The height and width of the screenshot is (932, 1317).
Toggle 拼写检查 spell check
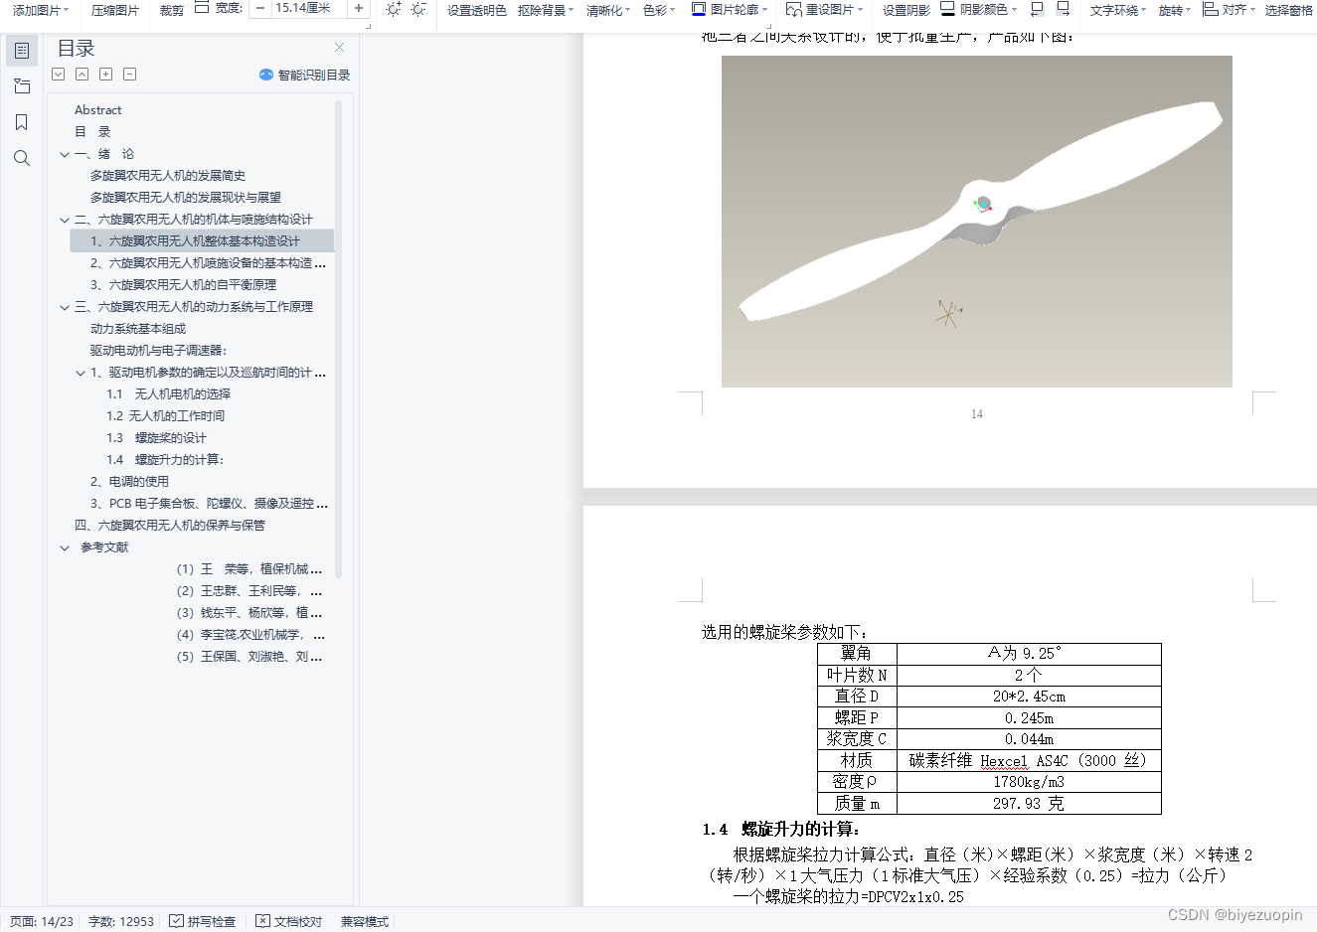[x=202, y=922]
